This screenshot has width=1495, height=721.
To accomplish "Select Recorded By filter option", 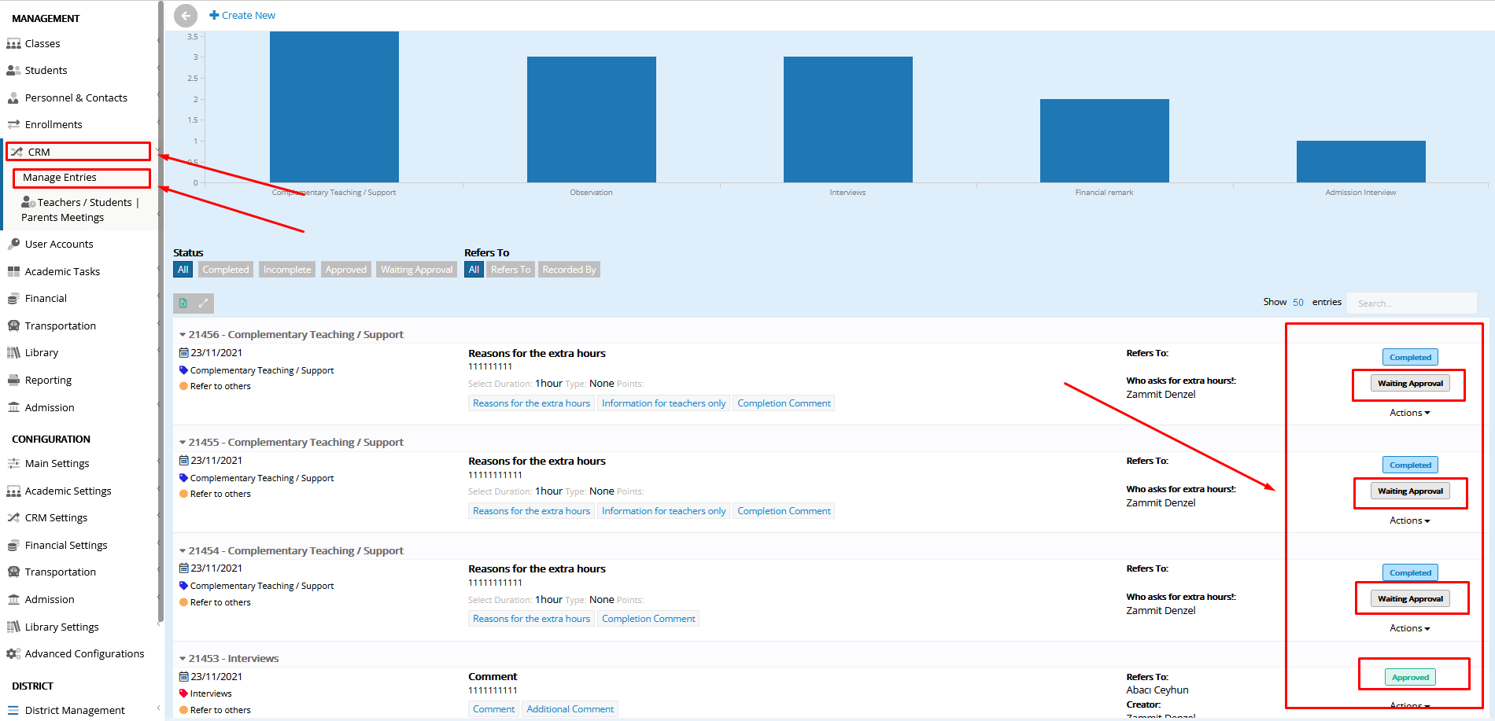I will (569, 270).
